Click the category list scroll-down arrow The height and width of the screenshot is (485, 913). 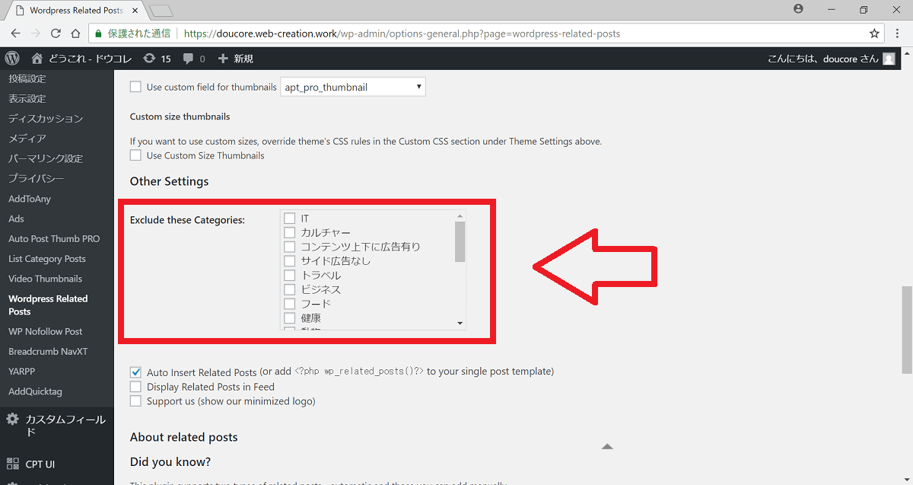[460, 324]
